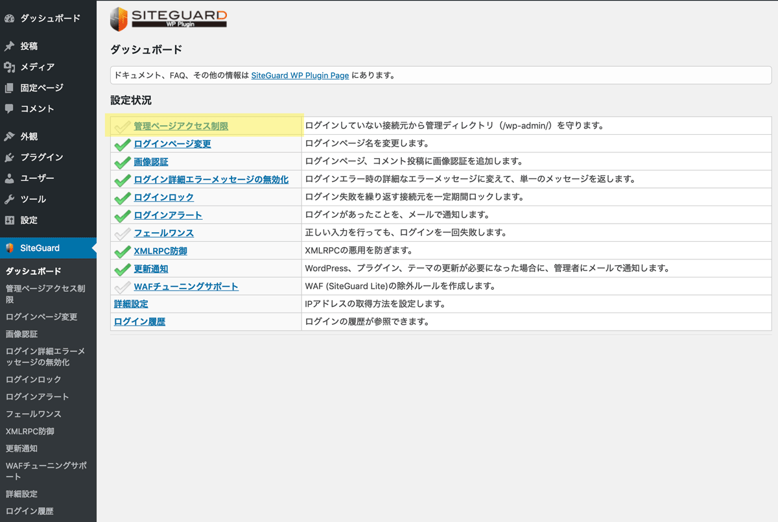
Task: Open 詳細設定 in the sidebar submenu
Action: coord(21,494)
